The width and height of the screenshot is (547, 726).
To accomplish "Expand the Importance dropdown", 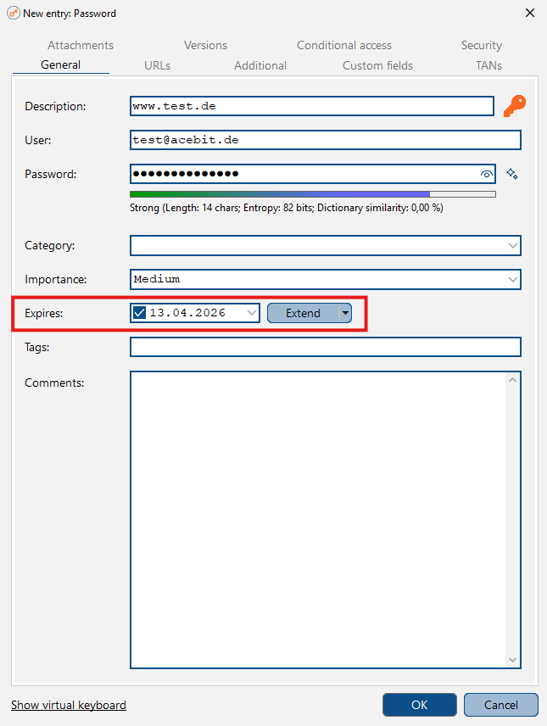I will (x=513, y=279).
